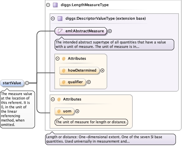182x146 pixels.
Task: Select the eml:AbstractMeasure element node
Action: [x=81, y=31]
